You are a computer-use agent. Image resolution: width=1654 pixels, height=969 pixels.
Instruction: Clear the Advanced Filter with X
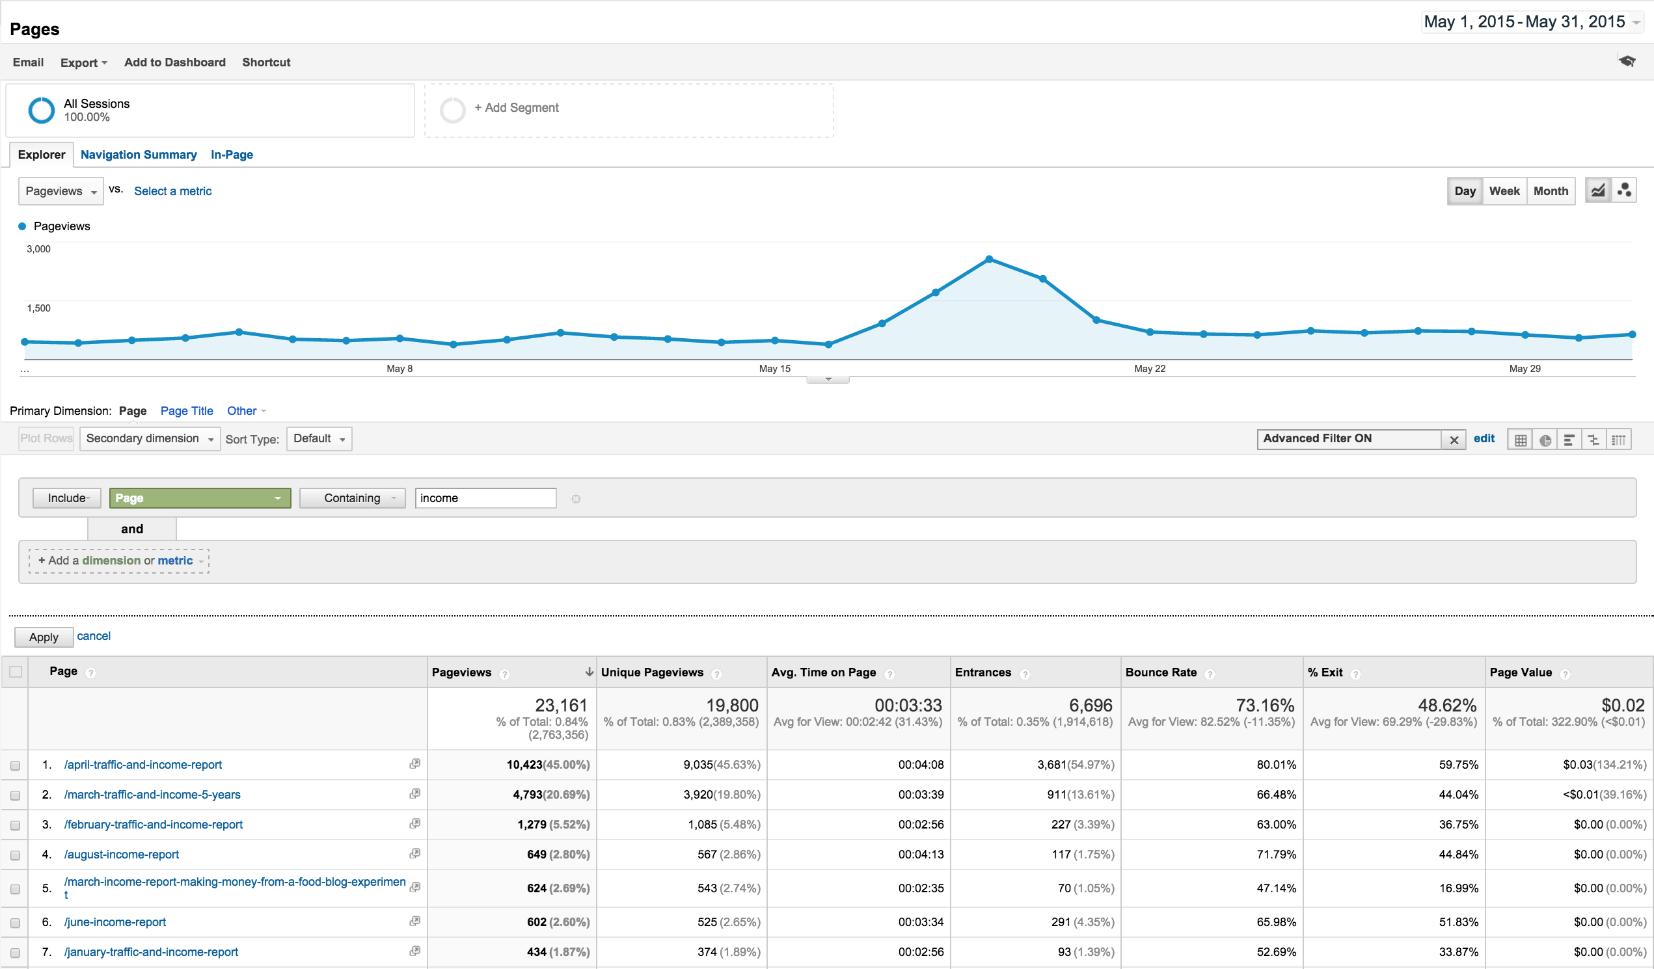pyautogui.click(x=1454, y=440)
